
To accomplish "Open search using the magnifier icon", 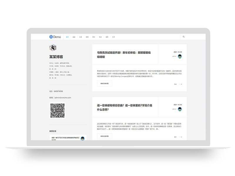I will coord(184,36).
